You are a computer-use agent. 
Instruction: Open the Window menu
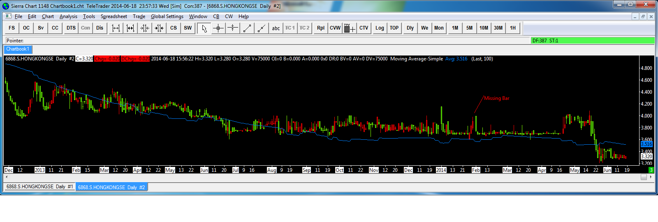click(x=198, y=16)
